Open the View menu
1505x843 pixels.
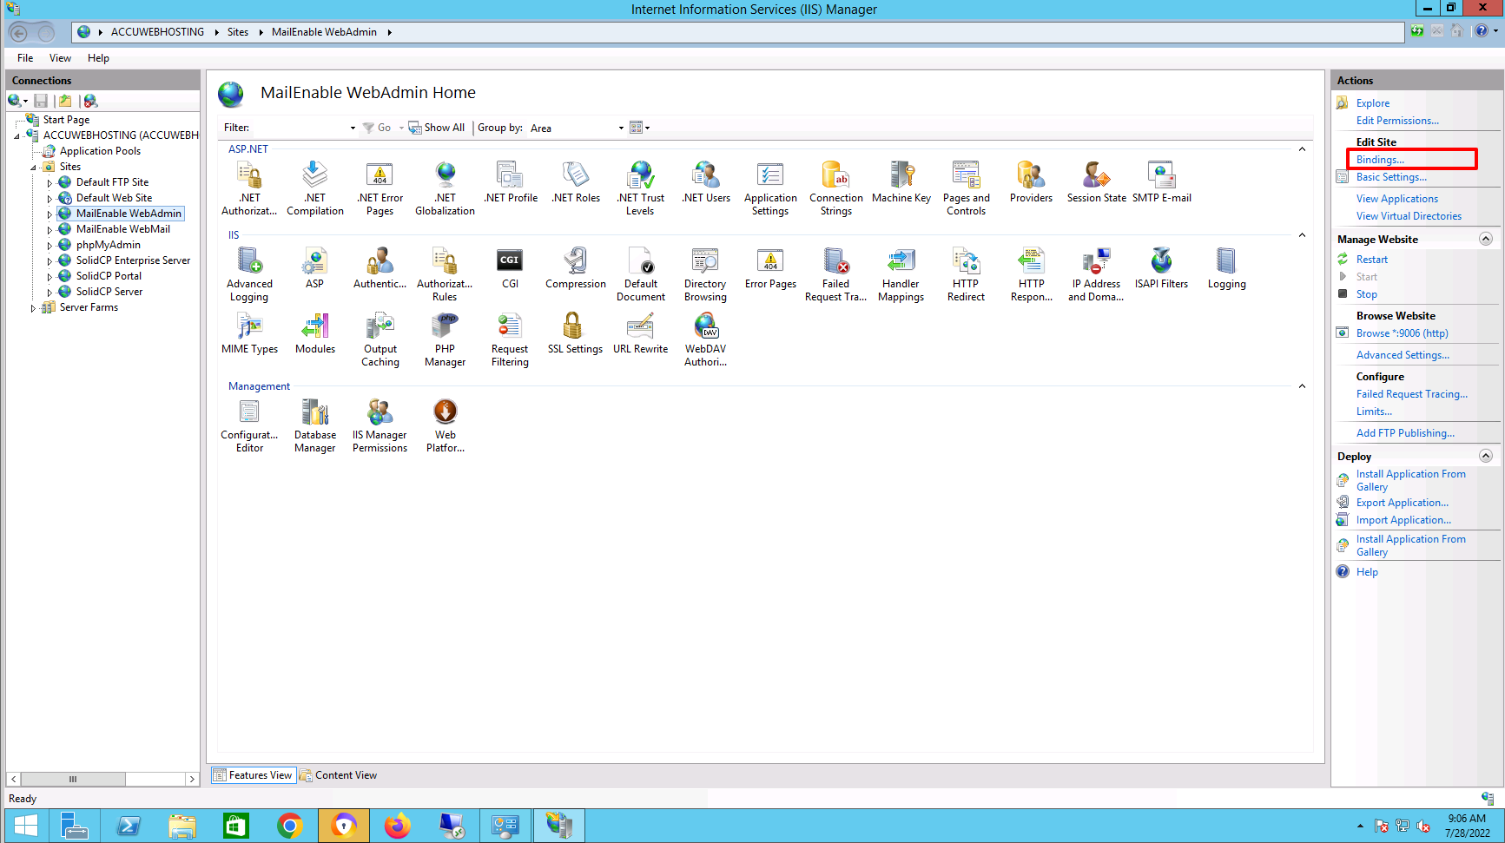(x=60, y=58)
